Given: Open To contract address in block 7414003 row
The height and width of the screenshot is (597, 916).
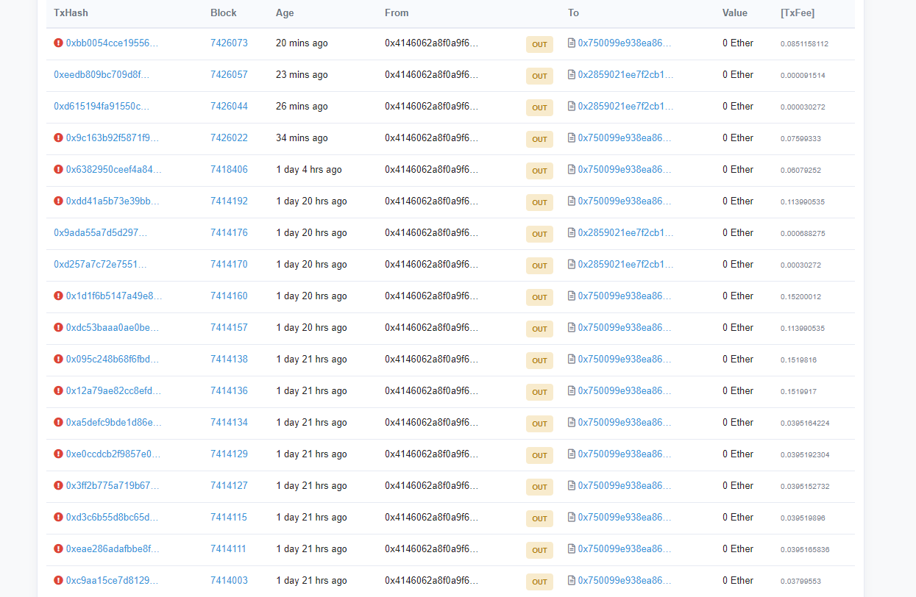Looking at the screenshot, I should pyautogui.click(x=625, y=580).
